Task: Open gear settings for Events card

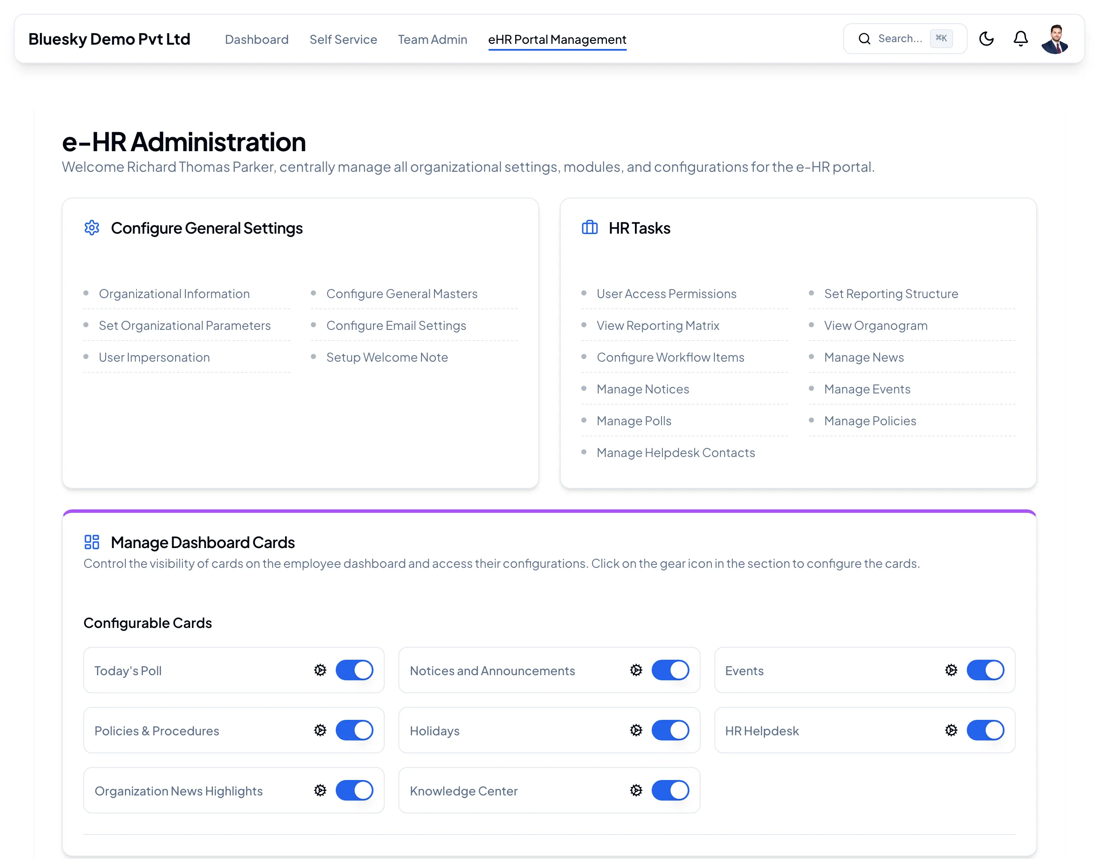Action: [951, 670]
